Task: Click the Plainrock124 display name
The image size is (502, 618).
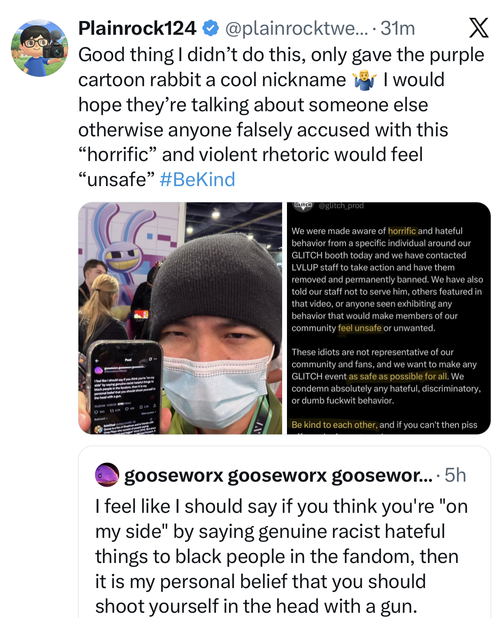Action: pos(137,28)
